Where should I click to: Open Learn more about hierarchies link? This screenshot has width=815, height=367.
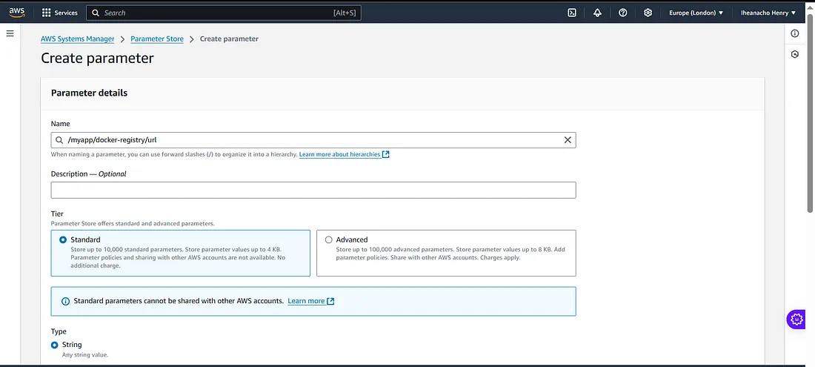(339, 154)
